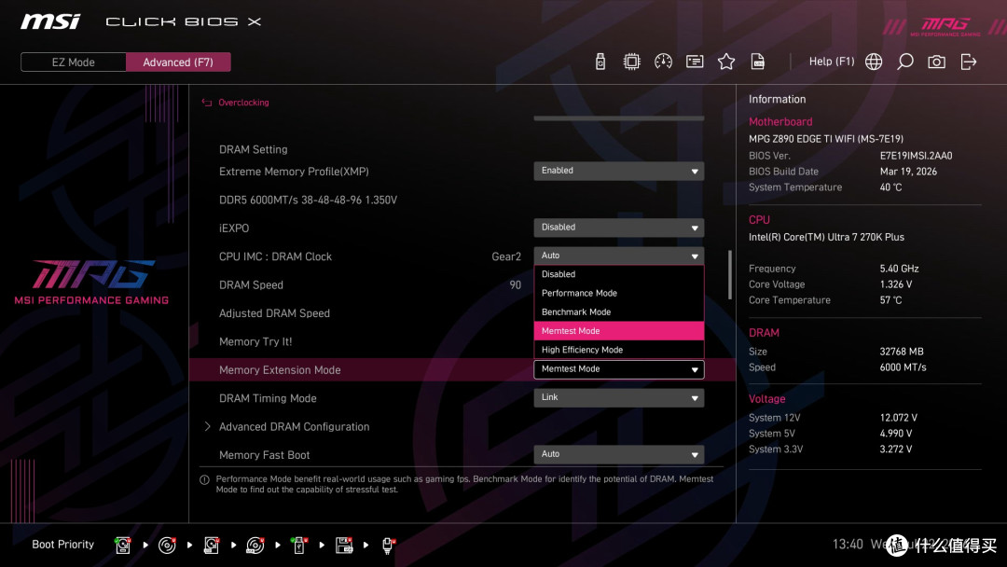Expand Advanced DRAM Configuration chevron

click(x=207, y=426)
